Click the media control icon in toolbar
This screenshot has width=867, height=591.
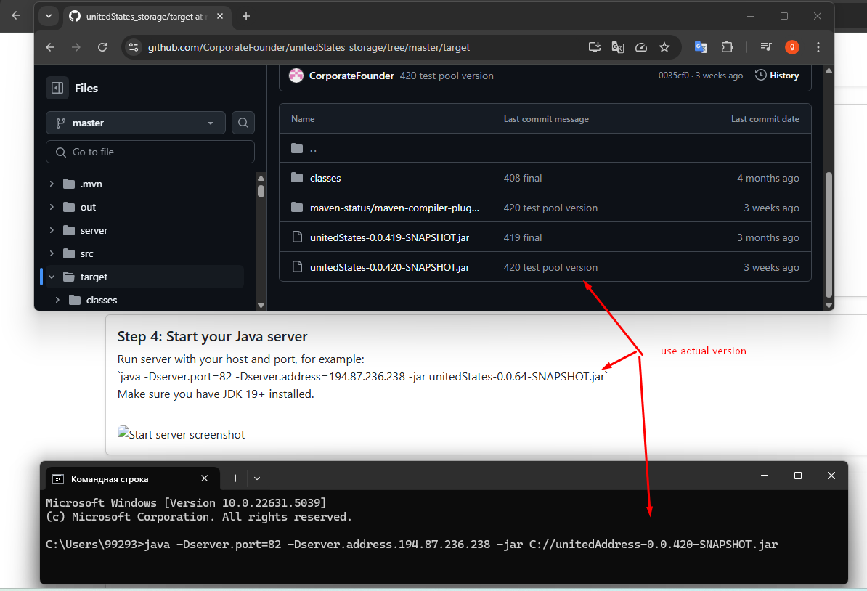766,47
